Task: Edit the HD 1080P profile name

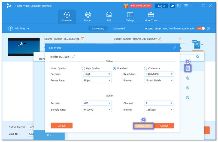Action: click(74, 57)
